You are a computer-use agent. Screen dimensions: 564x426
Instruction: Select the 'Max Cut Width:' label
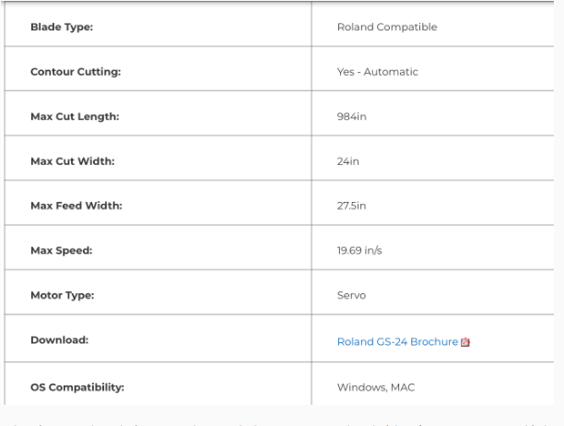point(73,161)
